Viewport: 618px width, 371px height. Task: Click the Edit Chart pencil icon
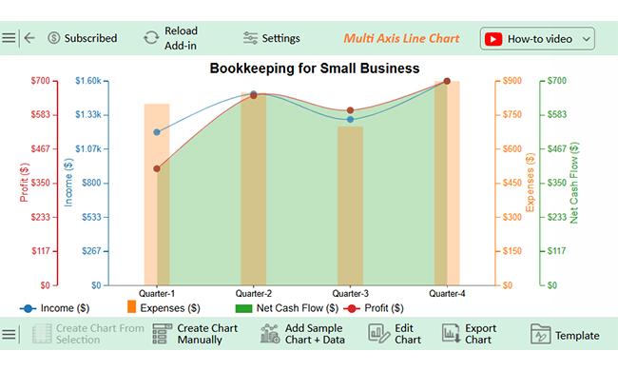coord(378,334)
